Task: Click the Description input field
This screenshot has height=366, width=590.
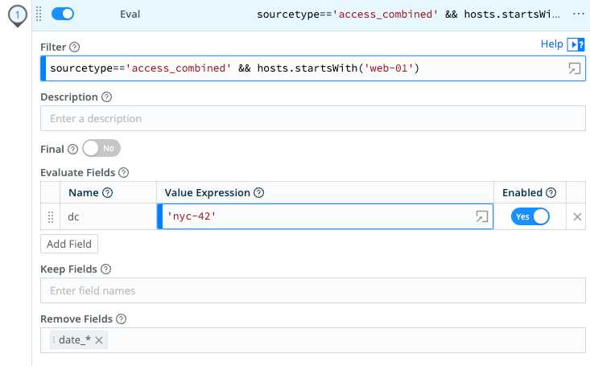Action: coord(312,118)
